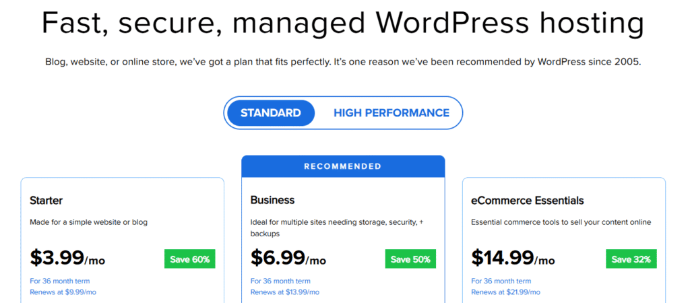Viewport: 690px width, 303px height.
Task: Click the $6.99/mo Business price
Action: tap(288, 258)
